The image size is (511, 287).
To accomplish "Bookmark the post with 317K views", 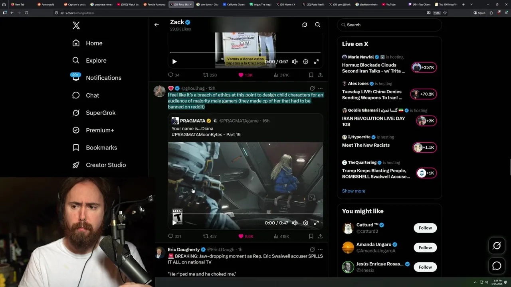I will point(311,75).
